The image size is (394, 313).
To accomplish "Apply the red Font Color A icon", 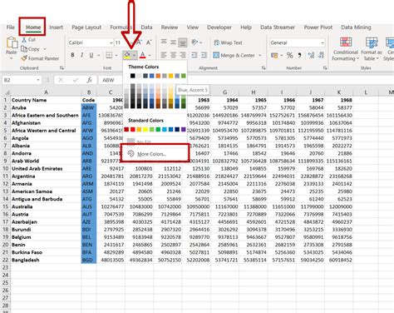I will (143, 55).
